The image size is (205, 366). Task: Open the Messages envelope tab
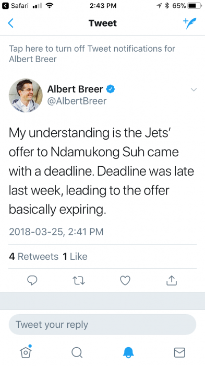click(179, 352)
